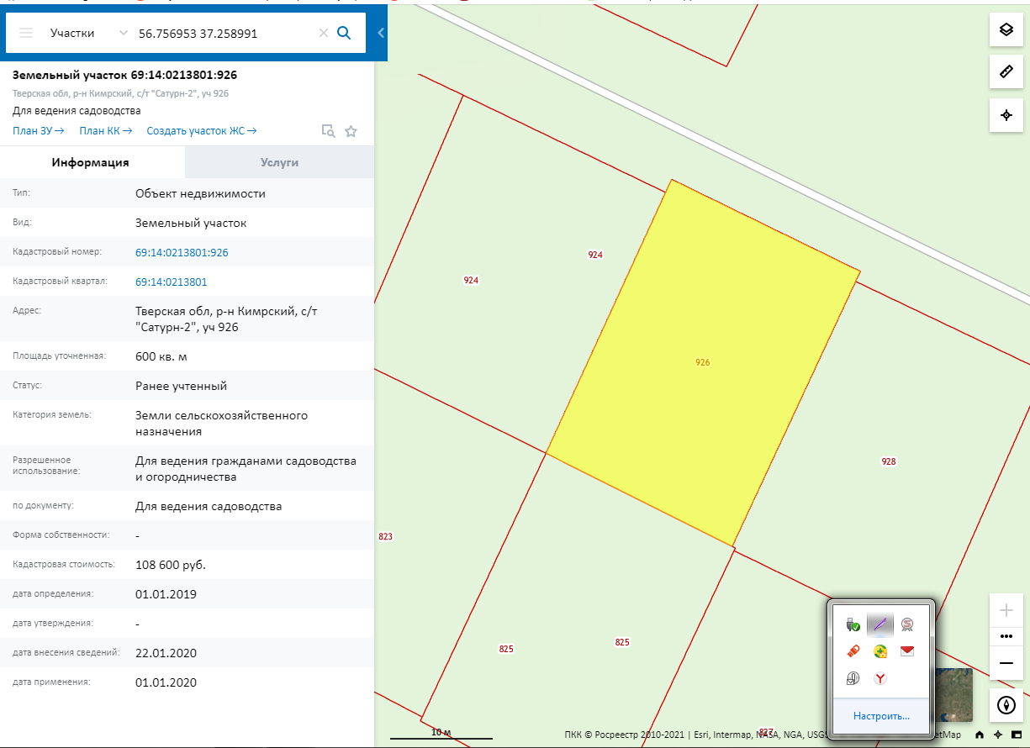Click the Ранее учтенный status value
Screen dimensions: 1030x748
click(181, 386)
